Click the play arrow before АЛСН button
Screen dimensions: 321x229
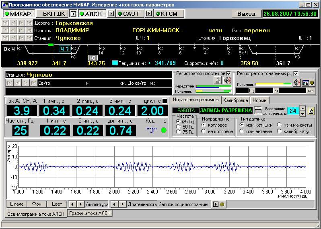[x=73, y=14]
